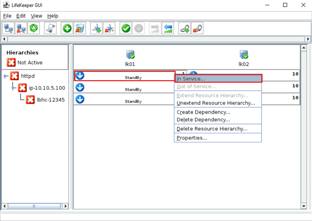The height and width of the screenshot is (221, 312).
Task: Open the Edit menu
Action: coord(21,16)
